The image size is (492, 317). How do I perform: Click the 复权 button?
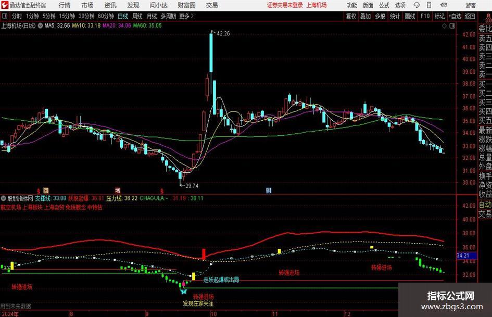pos(351,16)
